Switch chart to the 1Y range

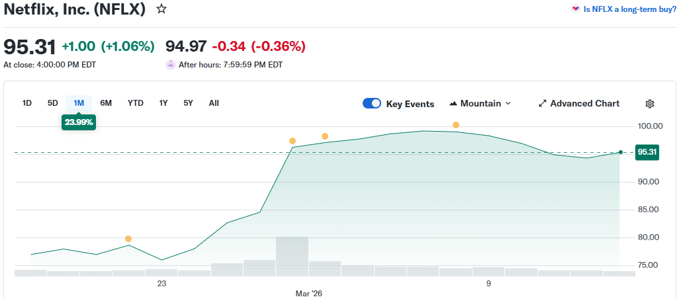(x=163, y=103)
